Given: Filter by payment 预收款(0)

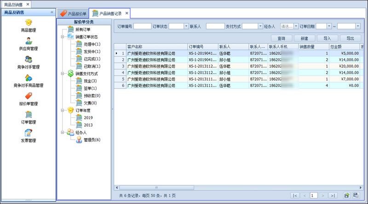Looking at the screenshot, I should (x=92, y=96).
